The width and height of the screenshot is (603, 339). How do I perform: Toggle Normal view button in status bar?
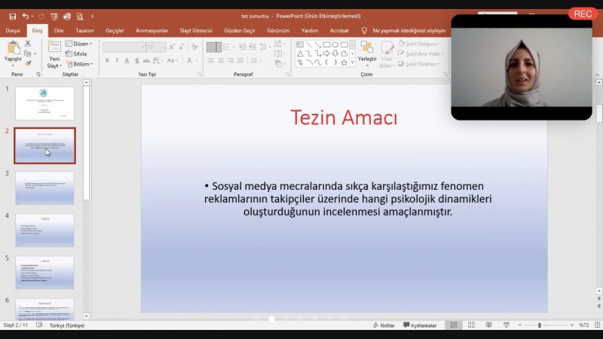click(453, 325)
